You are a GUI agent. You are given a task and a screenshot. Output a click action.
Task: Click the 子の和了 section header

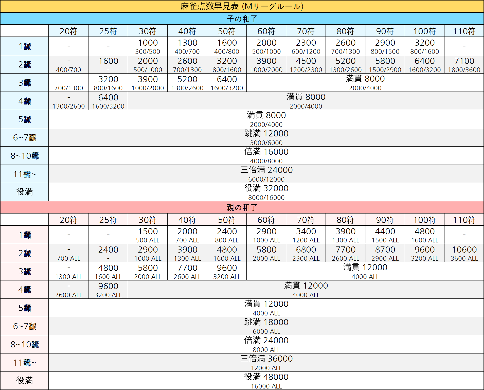[242, 19]
